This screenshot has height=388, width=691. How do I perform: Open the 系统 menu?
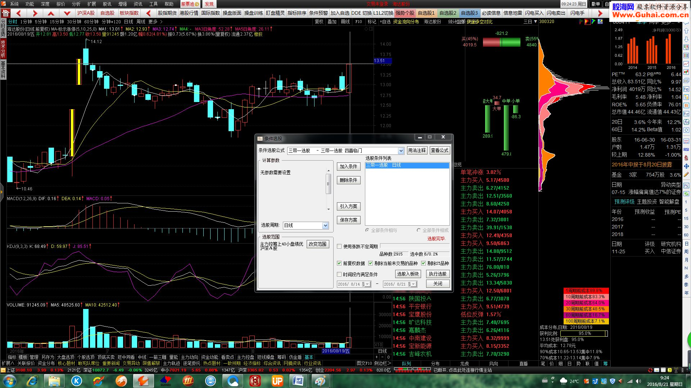(14, 4)
